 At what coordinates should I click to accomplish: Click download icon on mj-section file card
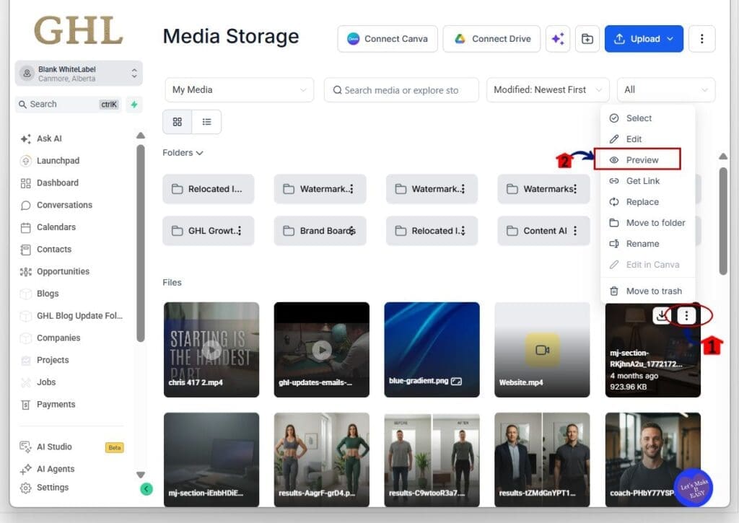click(663, 315)
